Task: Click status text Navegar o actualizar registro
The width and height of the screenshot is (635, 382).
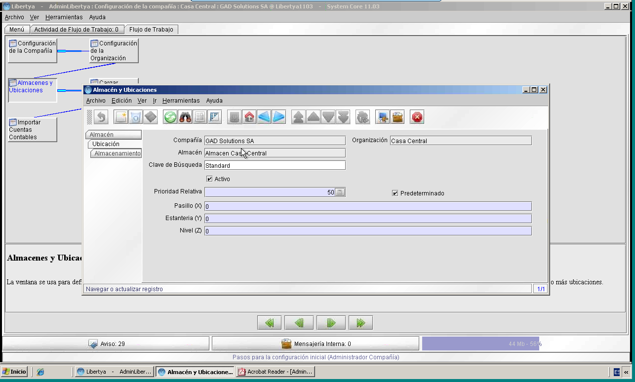Action: click(x=124, y=289)
